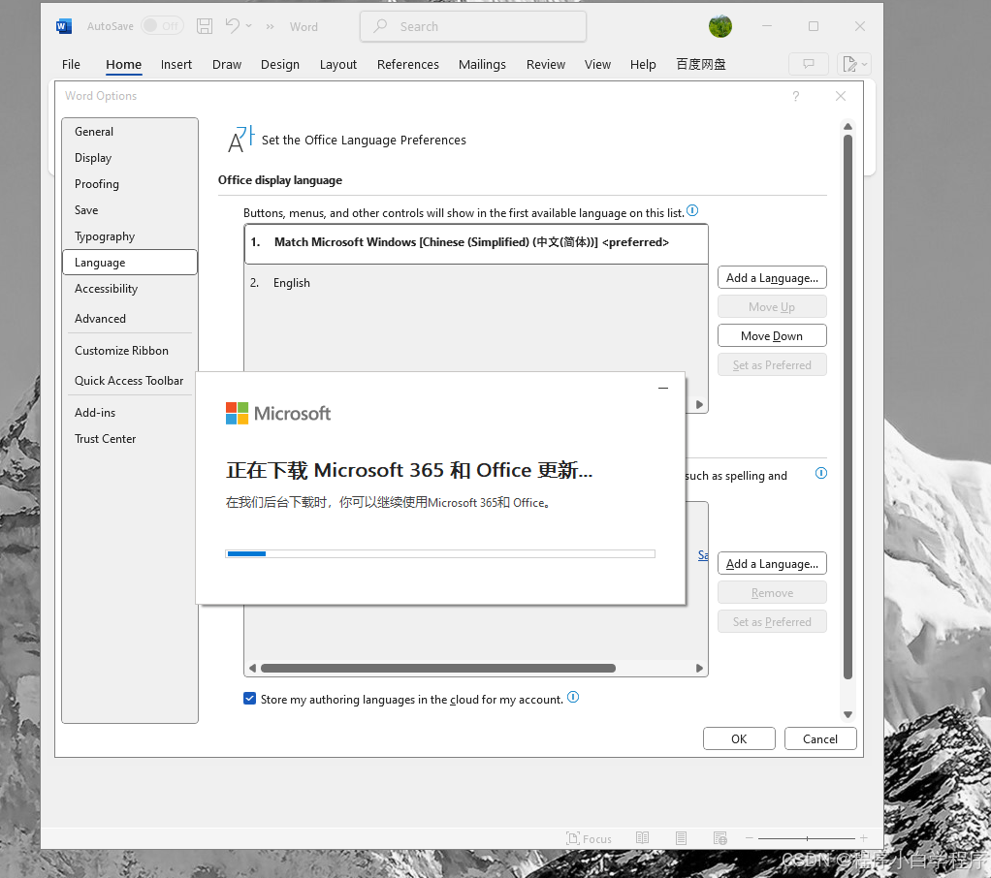This screenshot has height=878, width=991.
Task: Click the Word Options scroll down arrow
Action: pos(848,714)
